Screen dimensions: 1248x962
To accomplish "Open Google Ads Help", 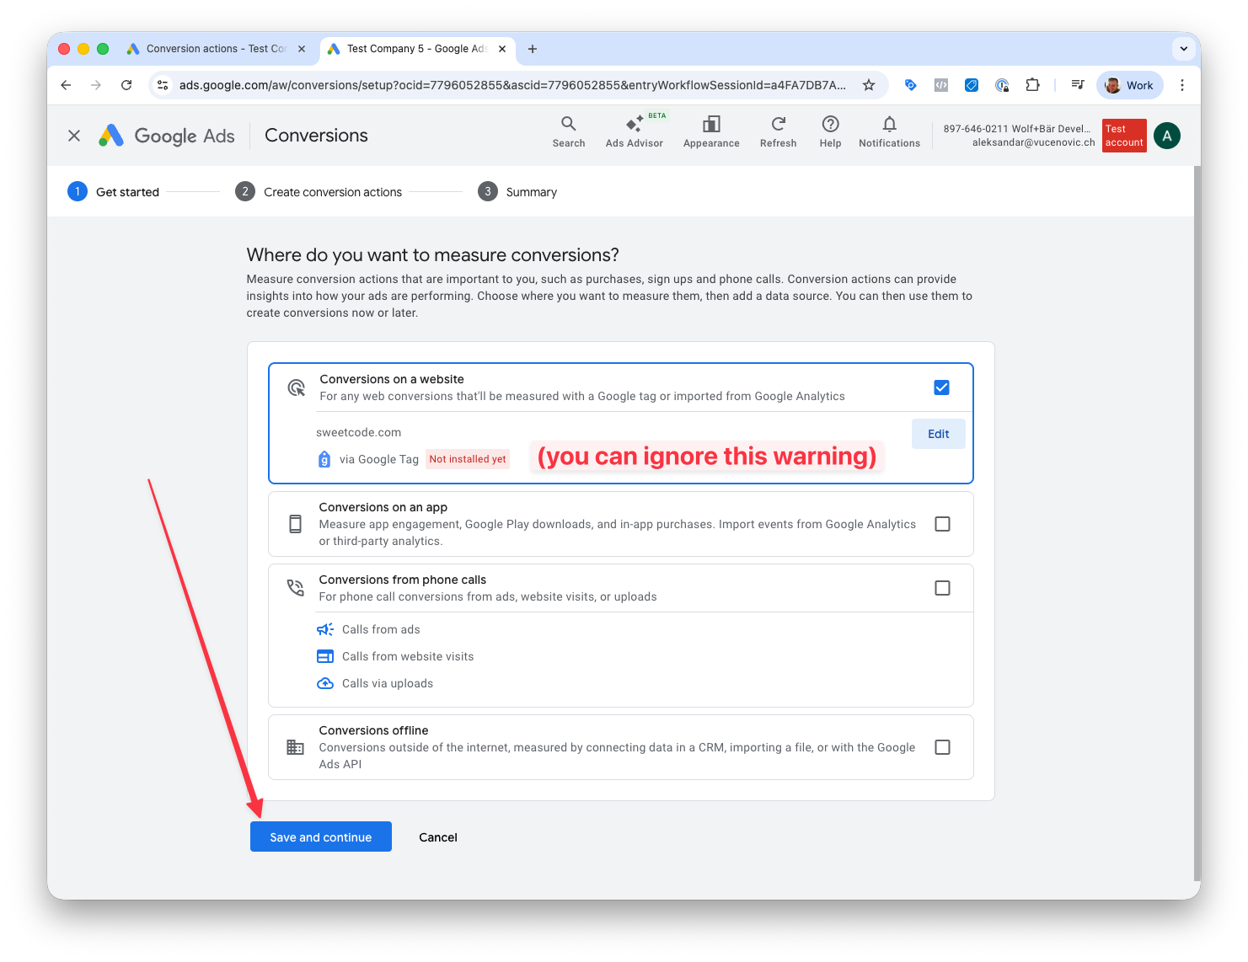I will pos(830,131).
